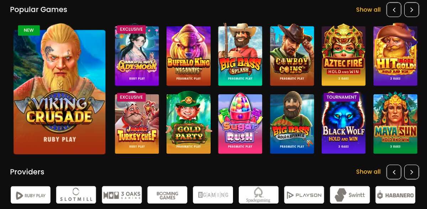Click next arrow for Popular Games
This screenshot has height=209, width=427.
[x=412, y=10]
